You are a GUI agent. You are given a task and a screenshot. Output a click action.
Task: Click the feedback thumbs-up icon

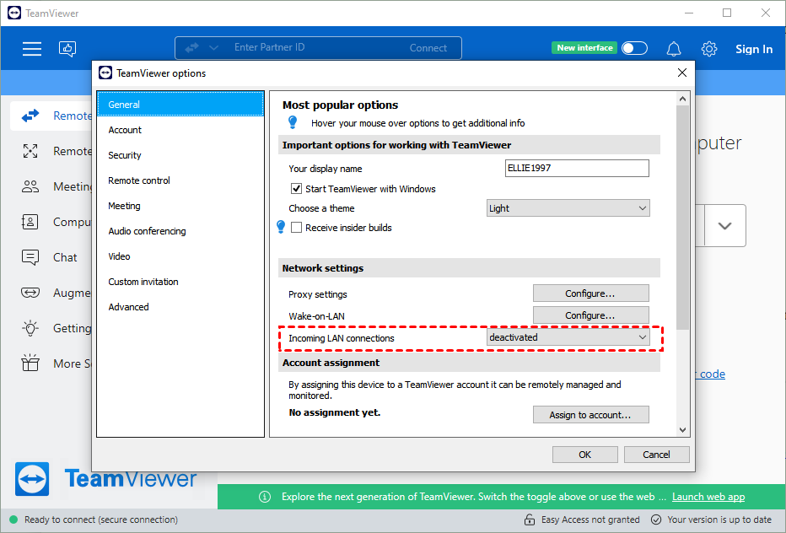pyautogui.click(x=67, y=49)
